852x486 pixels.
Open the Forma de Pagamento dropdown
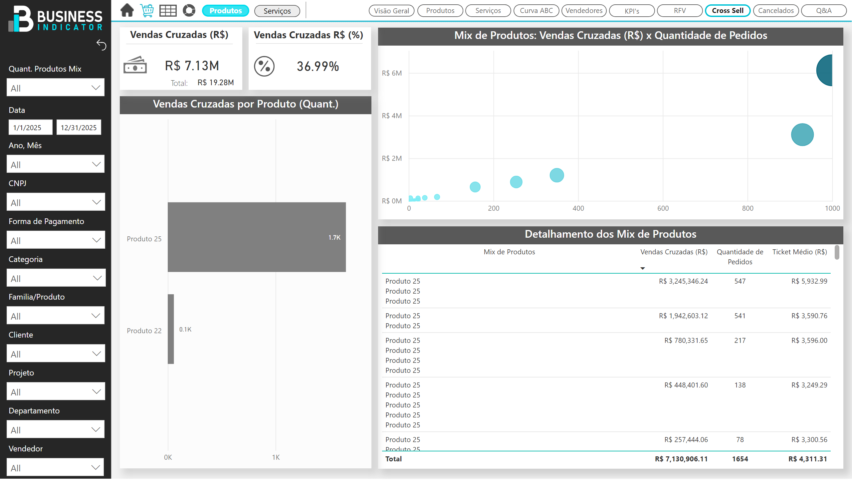coord(55,240)
